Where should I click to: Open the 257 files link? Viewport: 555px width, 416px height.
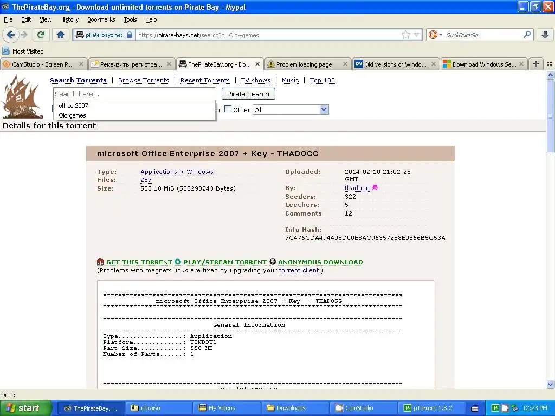[x=146, y=180]
